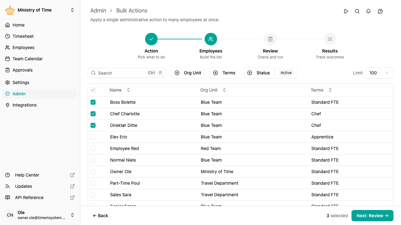Open global search magnifier icon
Viewport: 401px width, 225px height.
(357, 11)
